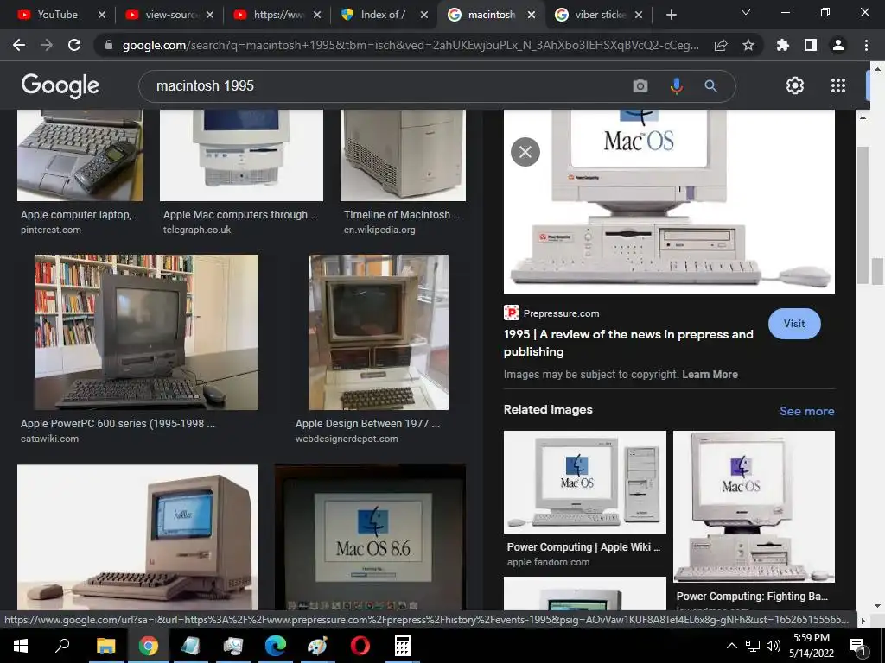This screenshot has width=885, height=663.
Task: Open the Google apps grid
Action: point(838,85)
